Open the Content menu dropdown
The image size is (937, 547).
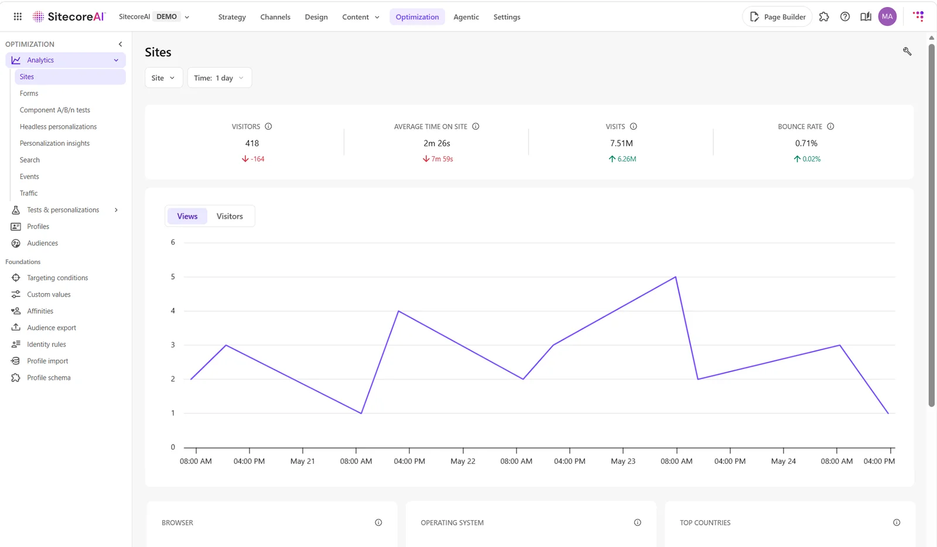(361, 17)
